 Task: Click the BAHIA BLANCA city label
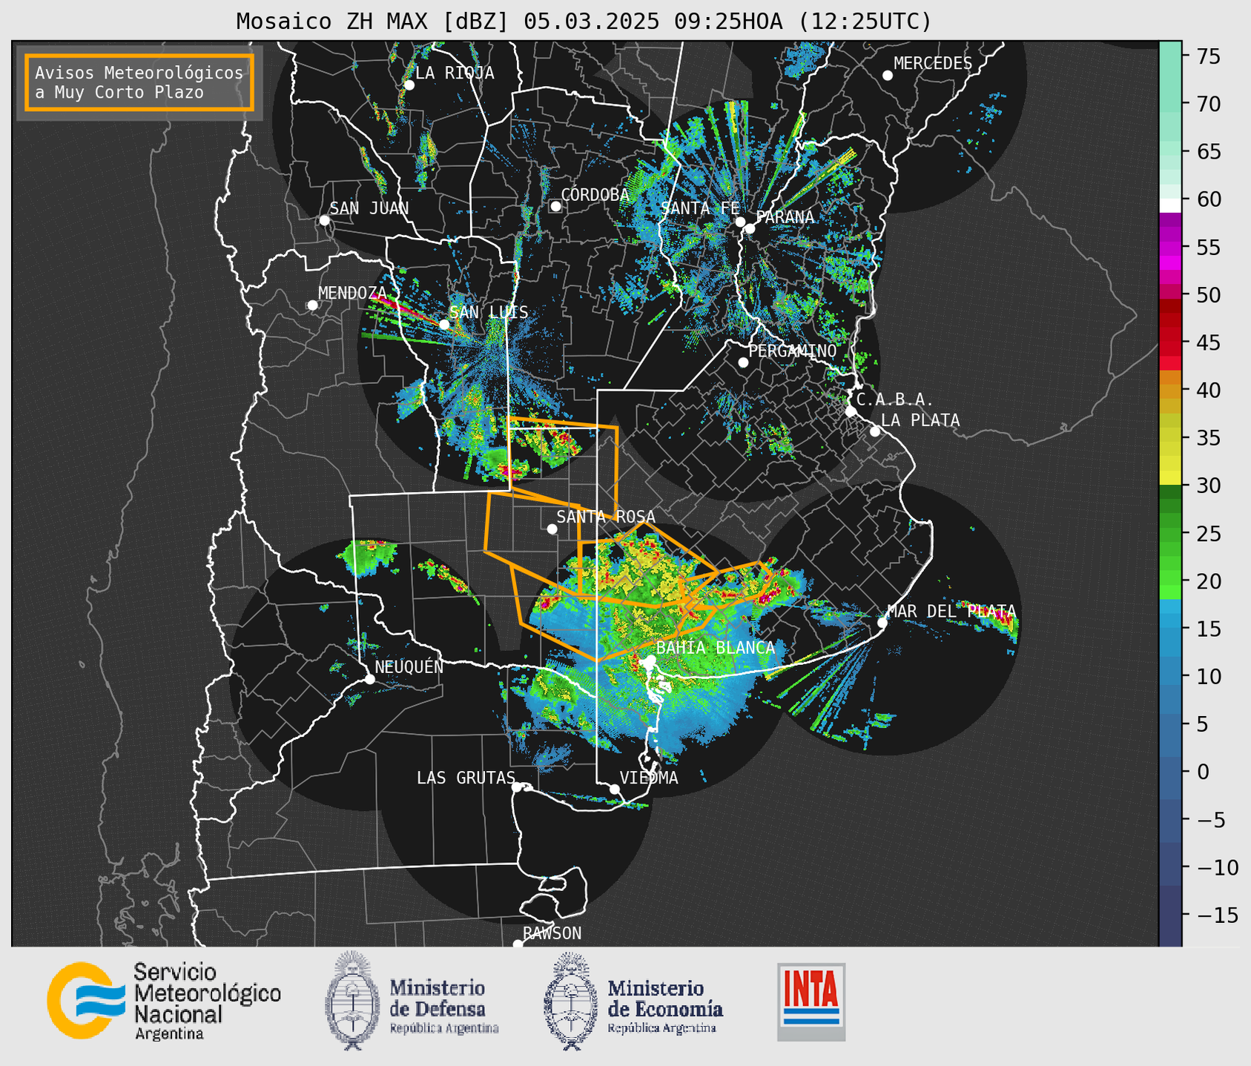pyautogui.click(x=716, y=648)
